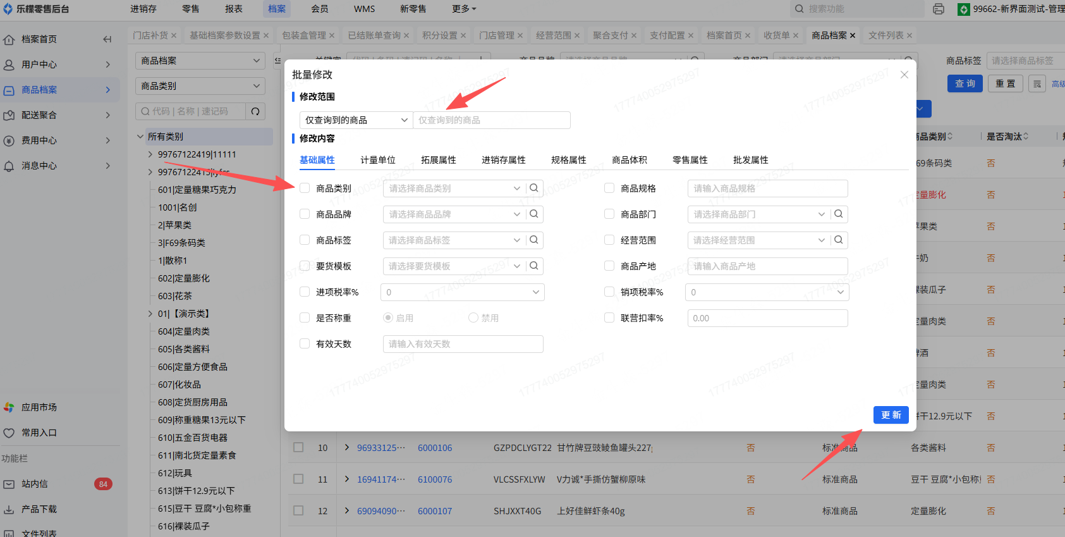
Task: Click search icon beside 商品类别 field
Action: 534,188
